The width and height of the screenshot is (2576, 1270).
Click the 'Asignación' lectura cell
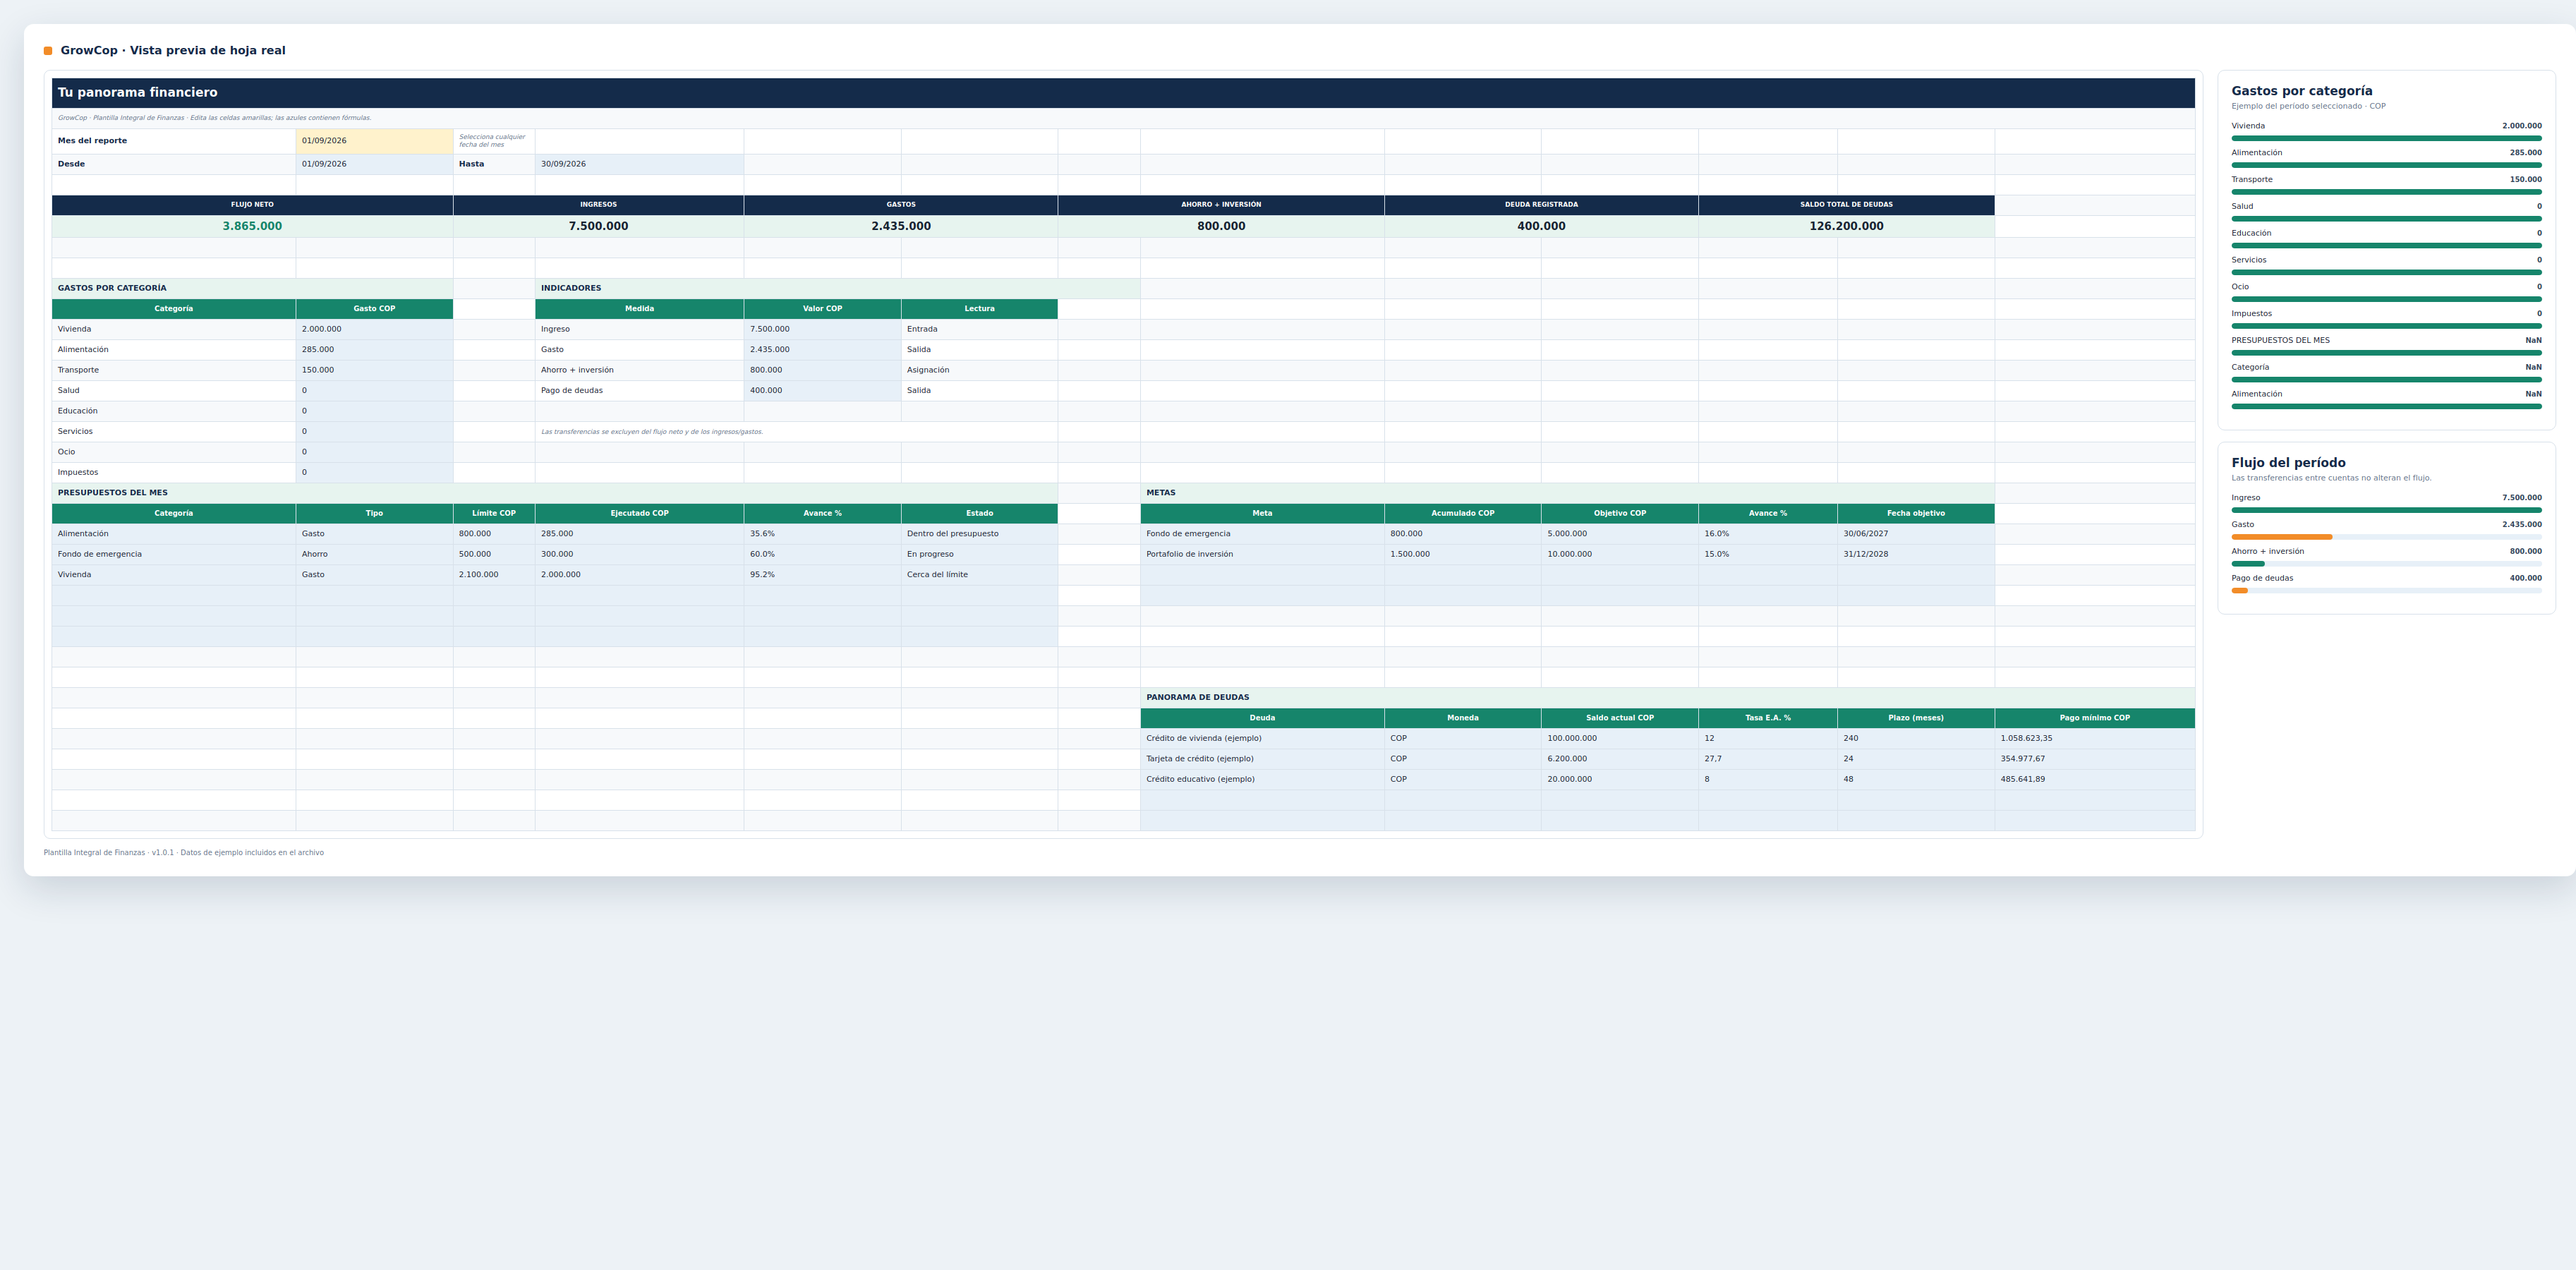[x=979, y=370]
